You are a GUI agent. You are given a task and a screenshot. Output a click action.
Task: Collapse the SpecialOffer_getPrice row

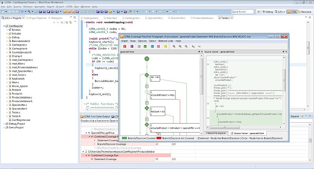point(86,133)
